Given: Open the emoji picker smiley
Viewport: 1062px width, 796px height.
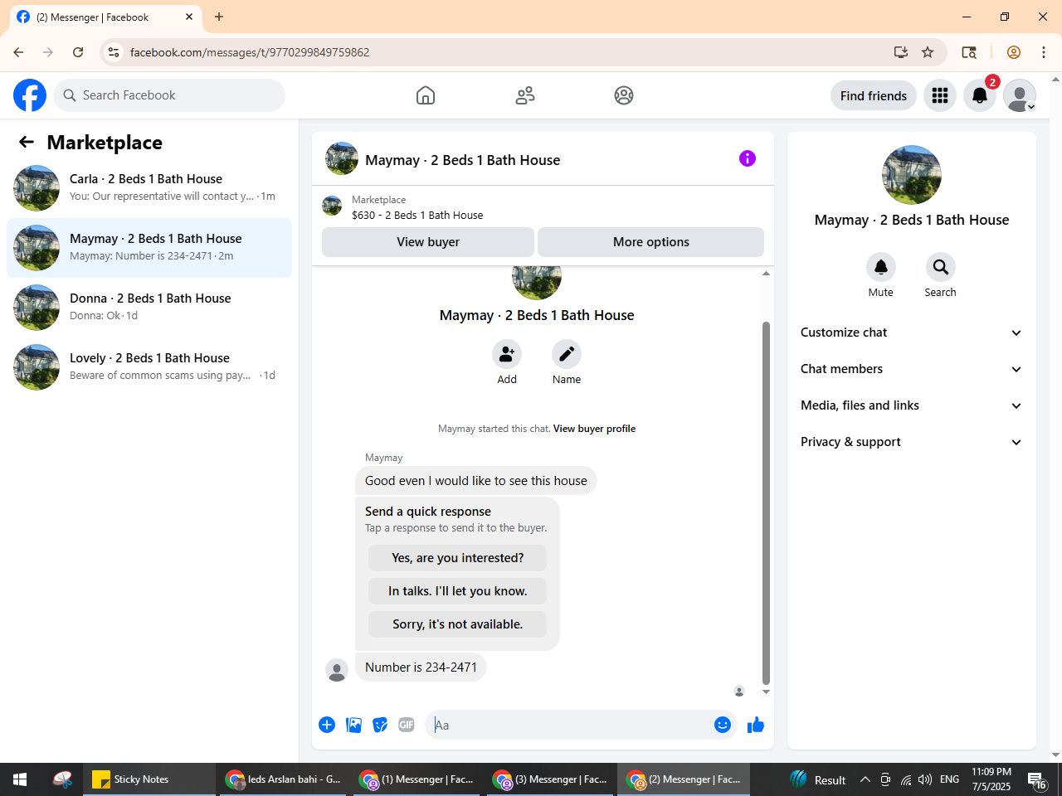Looking at the screenshot, I should (723, 725).
